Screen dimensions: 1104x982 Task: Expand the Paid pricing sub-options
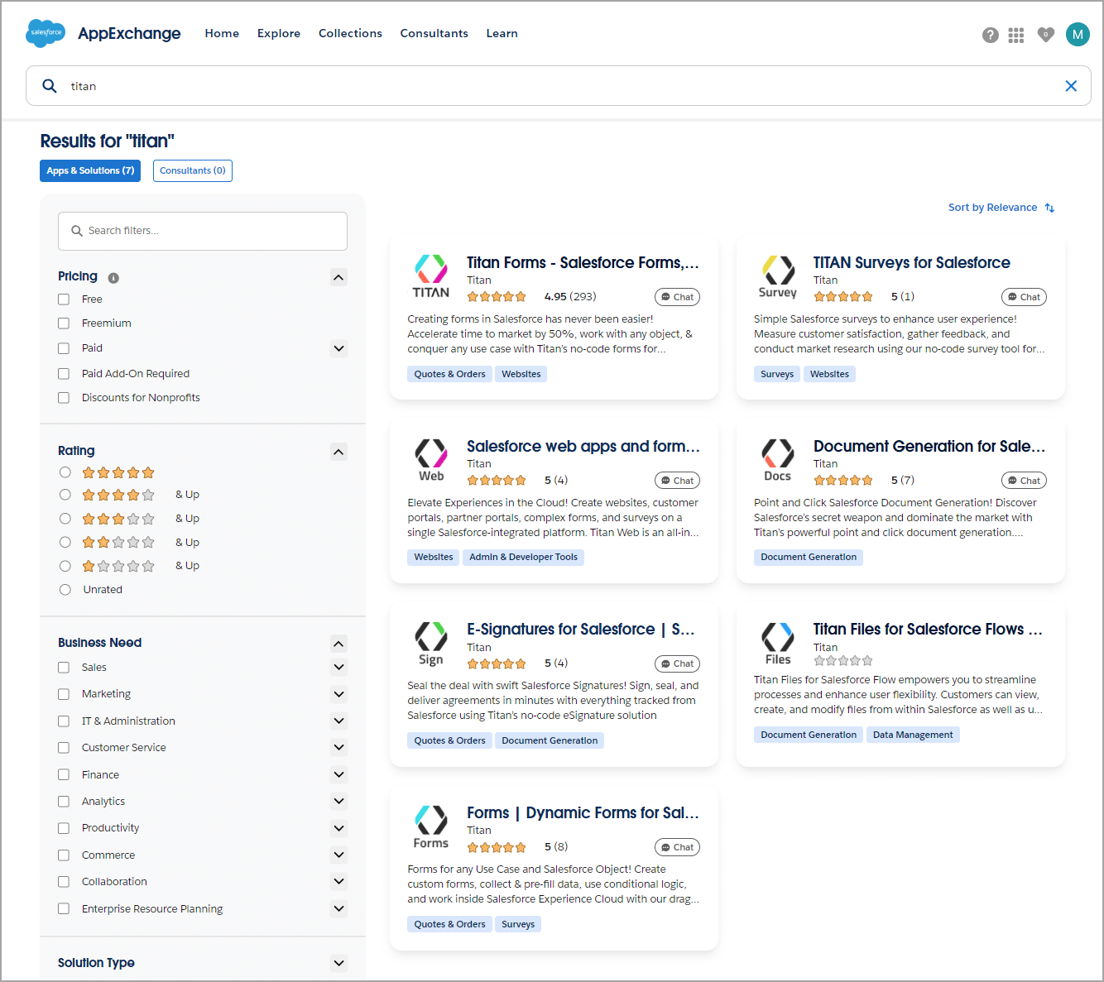pos(338,348)
